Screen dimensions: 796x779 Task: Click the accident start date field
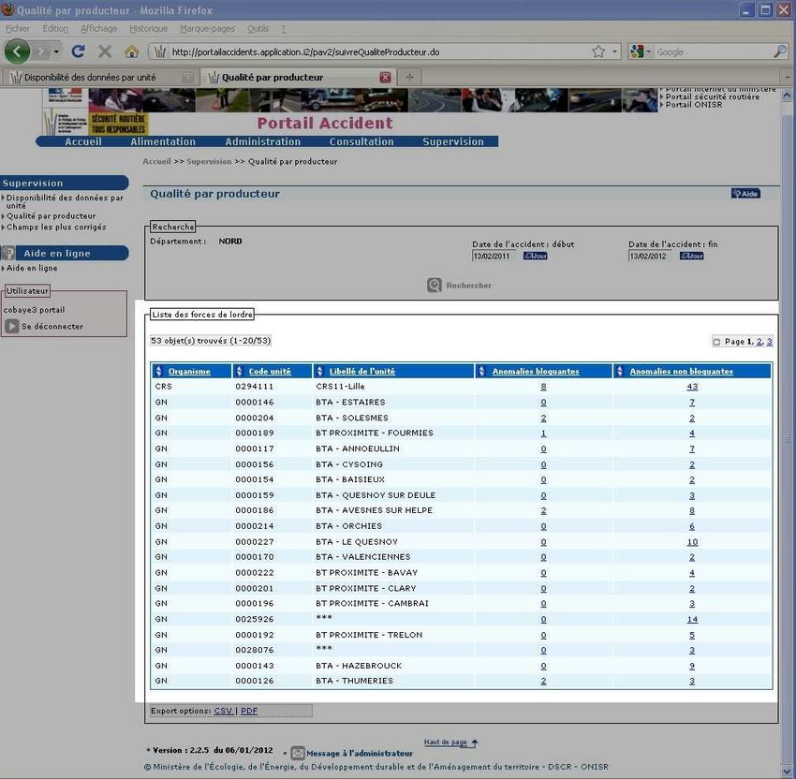pyautogui.click(x=494, y=256)
